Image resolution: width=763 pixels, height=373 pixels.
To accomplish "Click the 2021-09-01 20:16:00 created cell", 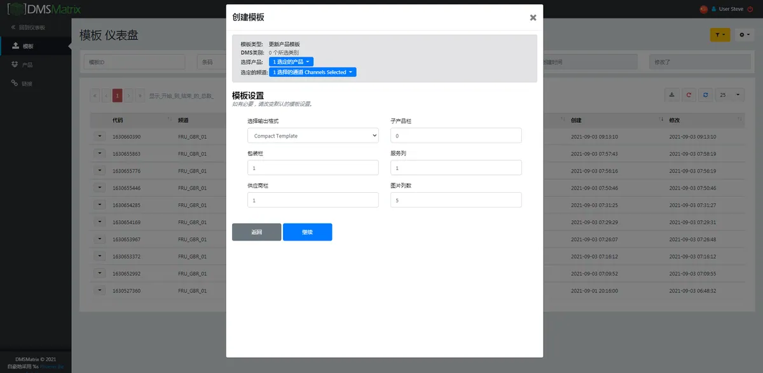I will [x=595, y=290].
